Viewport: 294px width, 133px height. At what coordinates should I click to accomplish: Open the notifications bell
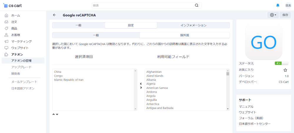coord(278,6)
